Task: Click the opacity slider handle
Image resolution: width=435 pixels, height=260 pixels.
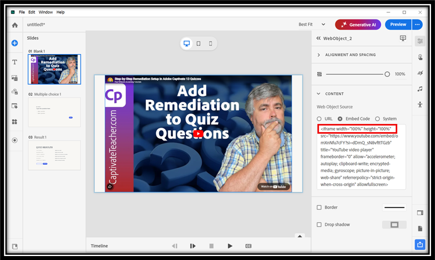Action: [x=387, y=74]
